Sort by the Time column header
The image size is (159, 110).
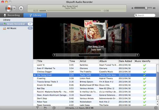74,61
